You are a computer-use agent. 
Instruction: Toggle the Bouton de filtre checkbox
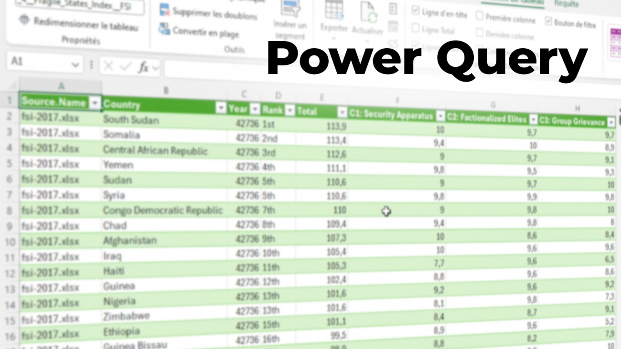tap(548, 21)
